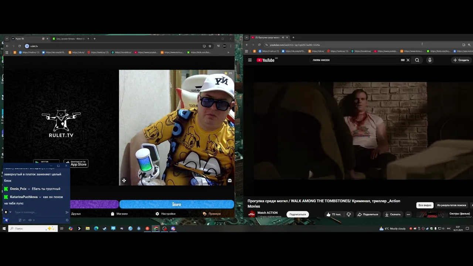Screen dimensions: 473x266
Task: Open Премиум menu item
Action: [x=212, y=214]
